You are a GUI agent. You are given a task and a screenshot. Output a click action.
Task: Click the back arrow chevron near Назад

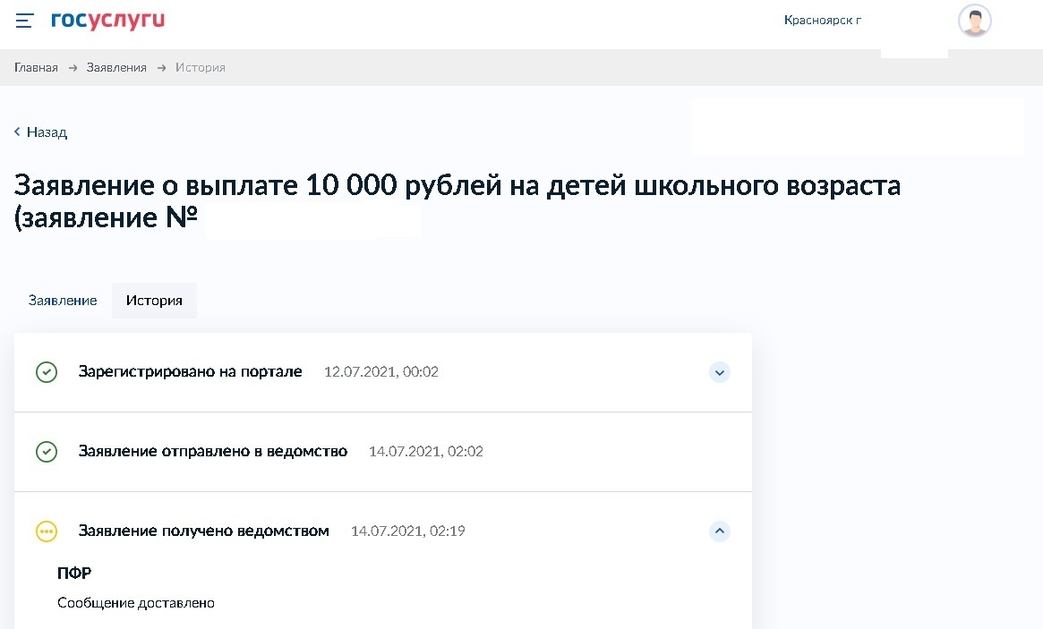click(17, 132)
